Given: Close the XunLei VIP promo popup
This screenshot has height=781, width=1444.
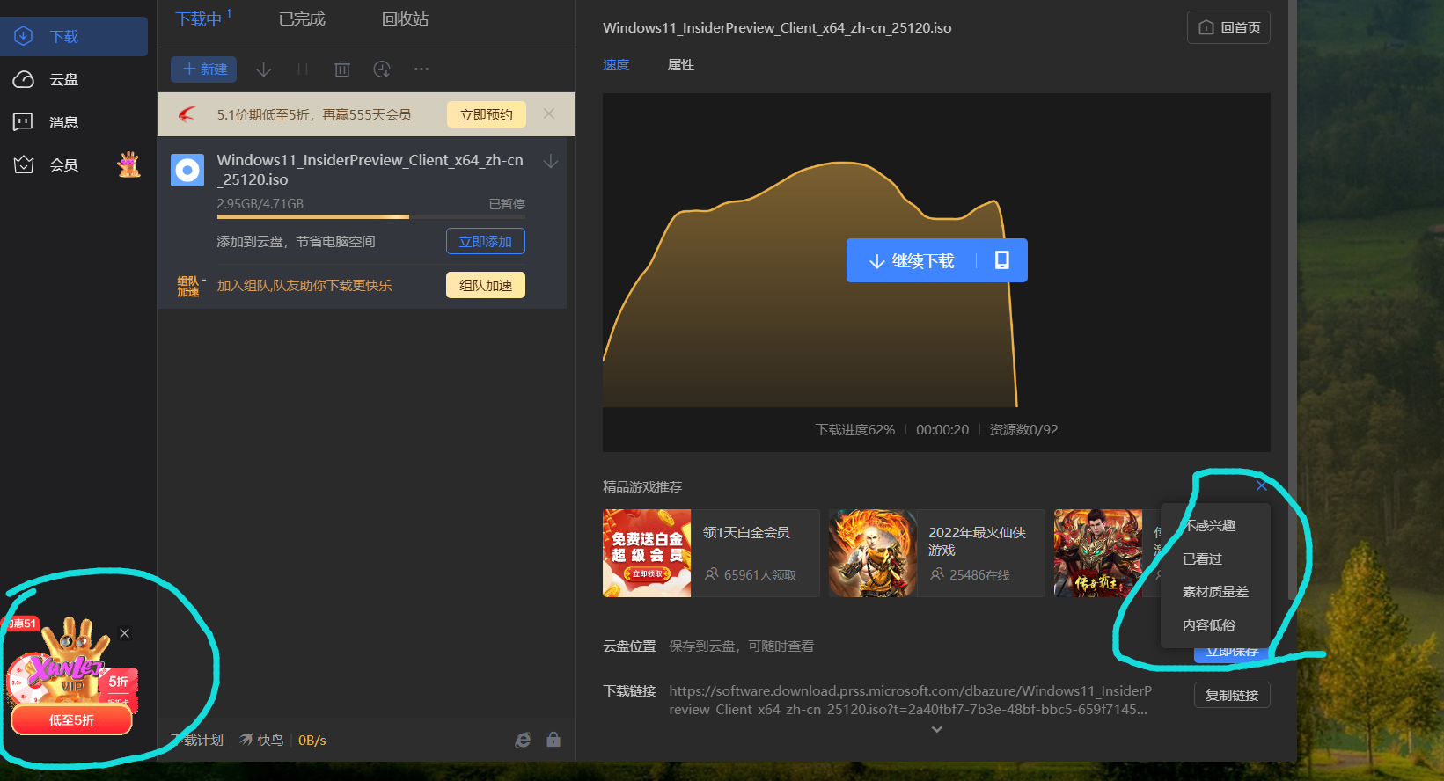Looking at the screenshot, I should click(x=125, y=633).
